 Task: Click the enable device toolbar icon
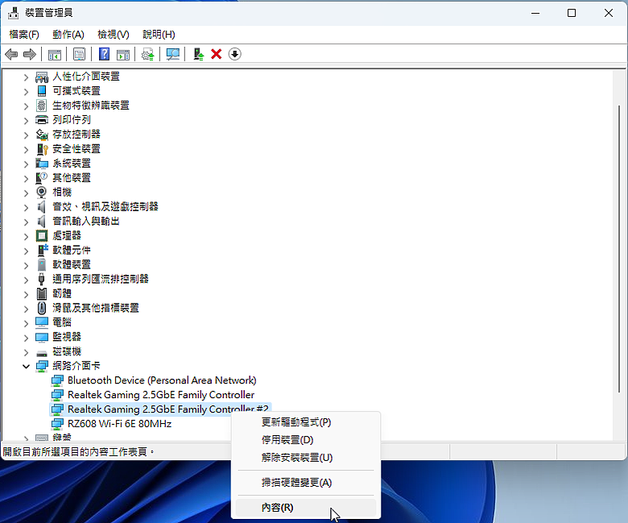pyautogui.click(x=198, y=54)
